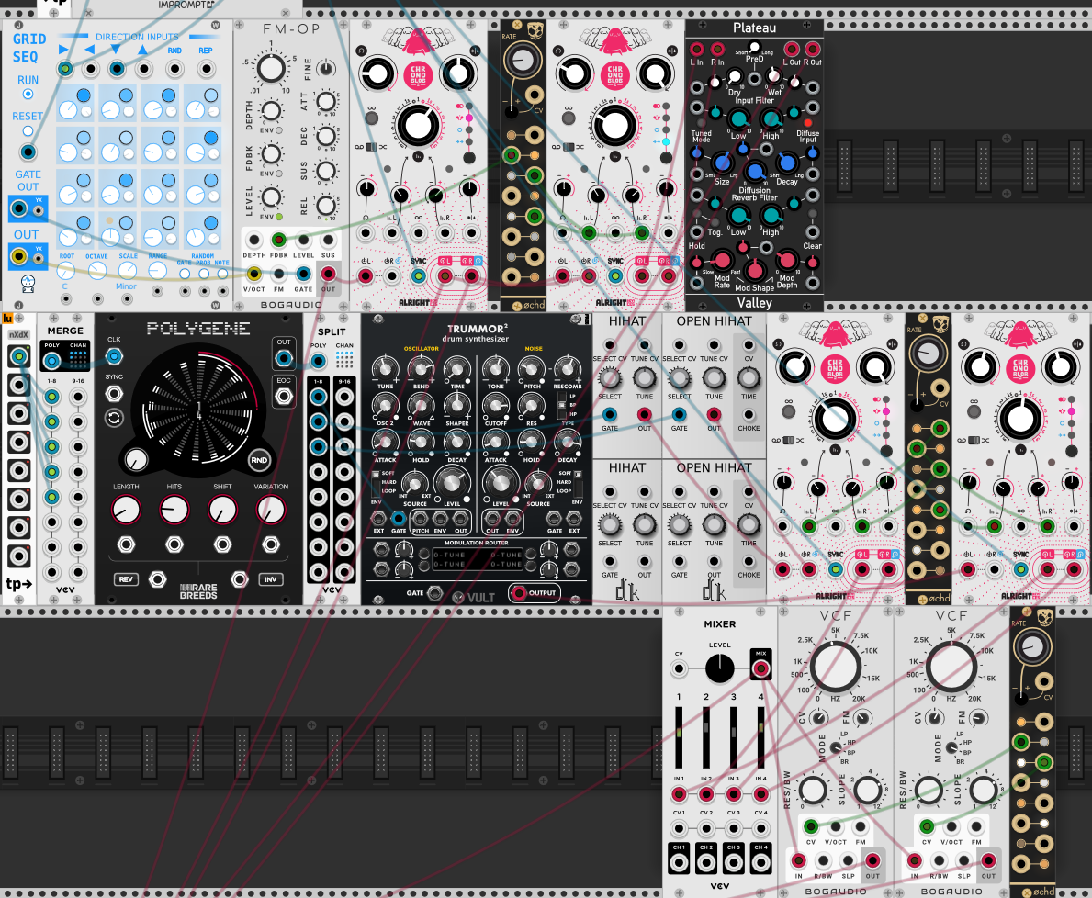Click the POLY output jack on Merge
Image resolution: width=1092 pixels, height=898 pixels.
[51, 361]
